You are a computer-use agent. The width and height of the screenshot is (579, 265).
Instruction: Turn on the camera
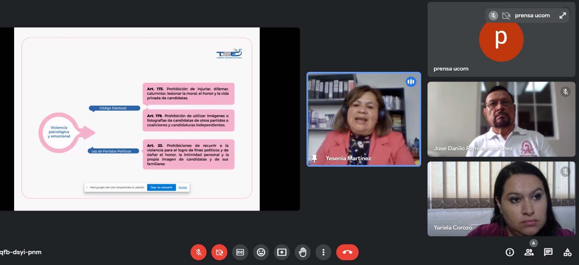pyautogui.click(x=219, y=252)
